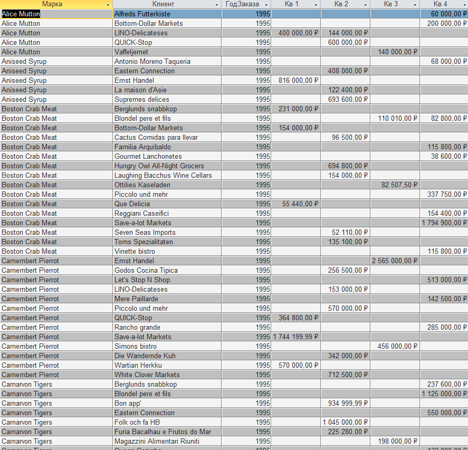Screen dimensions: 468x450
Task: Click the 82 507,50 ₽ cell for Ottilies Kaseladen
Action: pos(395,185)
